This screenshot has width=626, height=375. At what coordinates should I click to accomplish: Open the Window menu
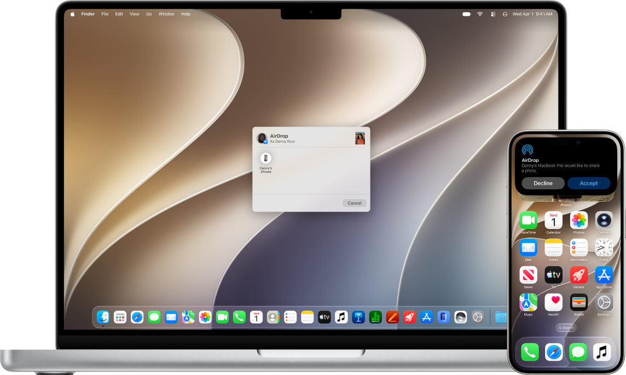point(166,14)
